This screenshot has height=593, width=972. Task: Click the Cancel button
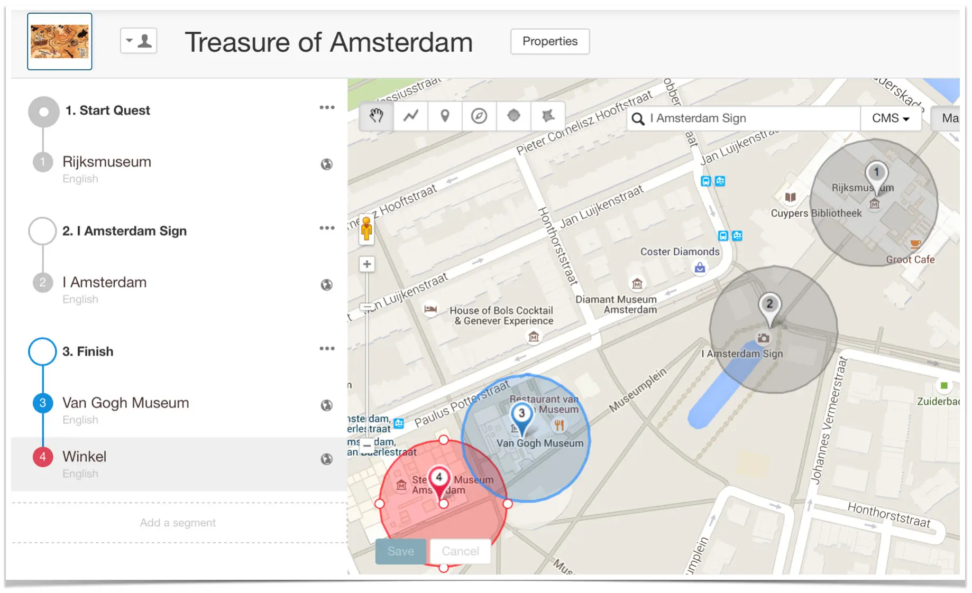460,551
